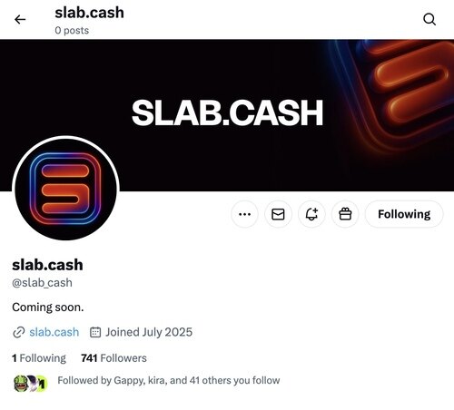
Task: Open followed by Gappy, kira and others
Action: [169, 380]
